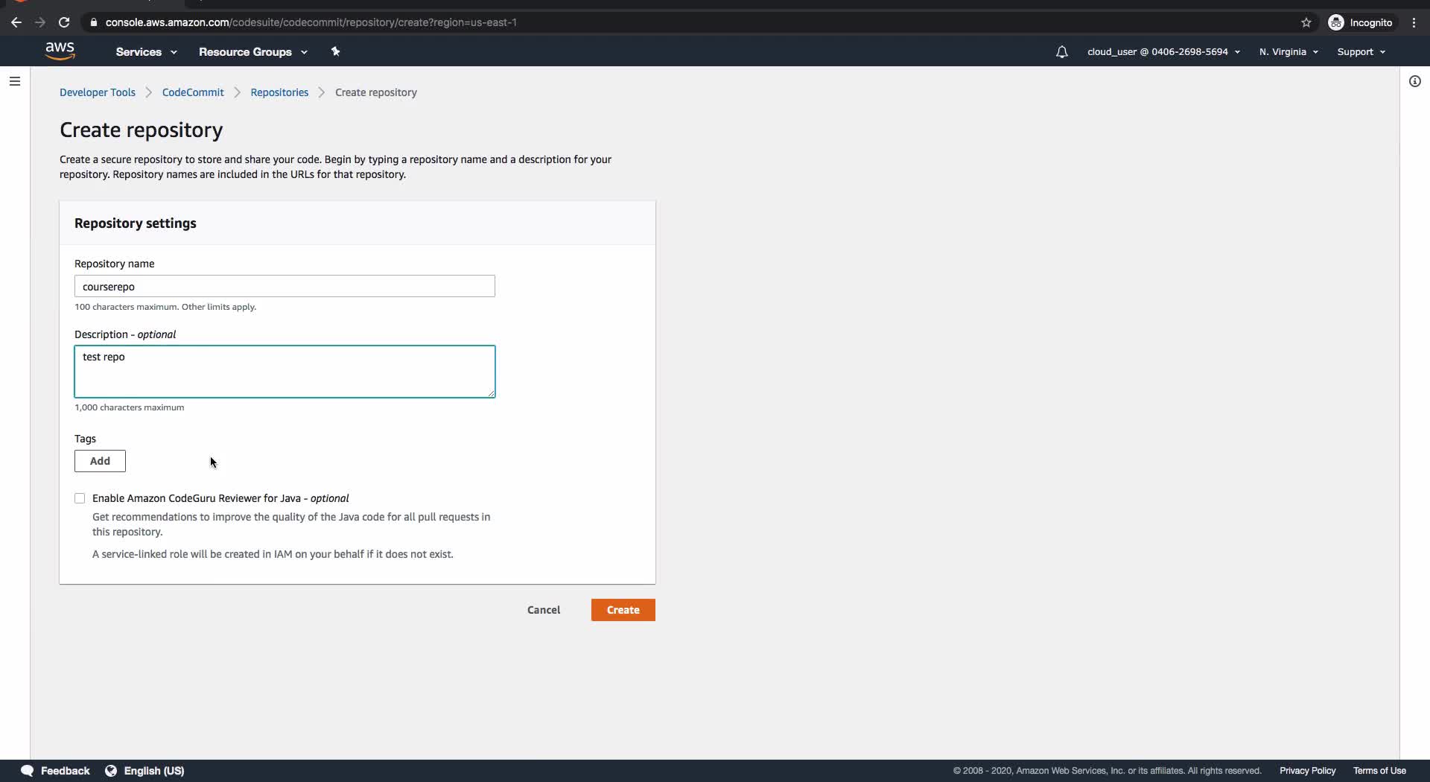Screen dimensions: 1430x782
Task: Click the pin shortcuts icon in AWS navbar
Action: [335, 51]
